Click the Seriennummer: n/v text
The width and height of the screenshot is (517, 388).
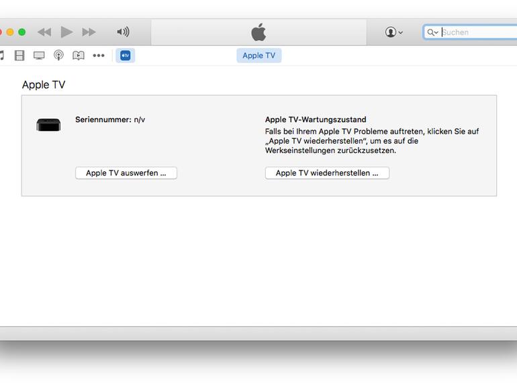(110, 119)
